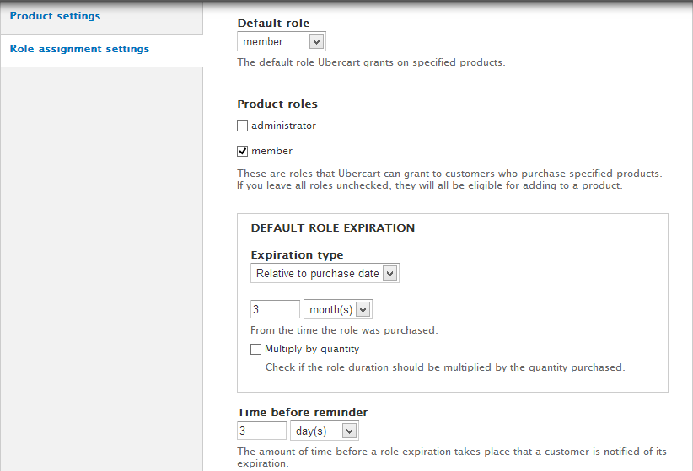Screen dimensions: 693x471
Task: Click the "Product roles" heading
Action: 277,104
